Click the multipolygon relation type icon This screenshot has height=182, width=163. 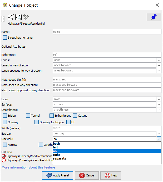pos(26,17)
